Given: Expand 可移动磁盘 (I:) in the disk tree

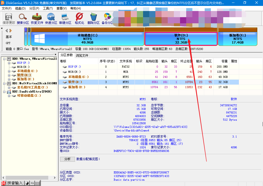Looking at the screenshot, I should (x=9, y=96).
